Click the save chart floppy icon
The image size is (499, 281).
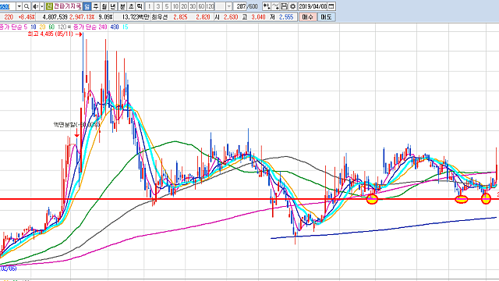(x=284, y=6)
